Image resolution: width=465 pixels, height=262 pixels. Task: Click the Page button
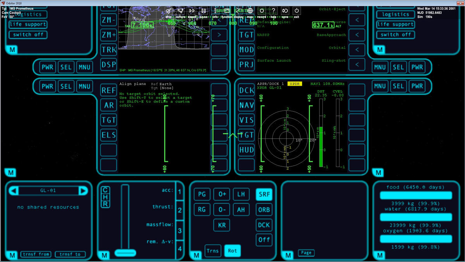(306, 253)
